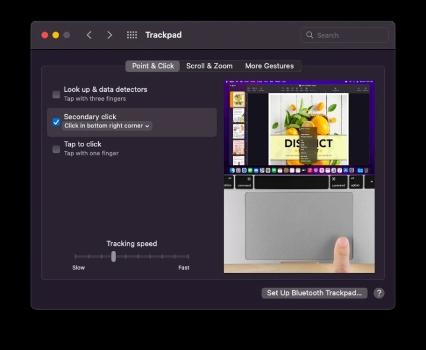Screen dimensions: 426x350
Task: Uncheck the Secondary click checkbox
Action: (x=56, y=122)
